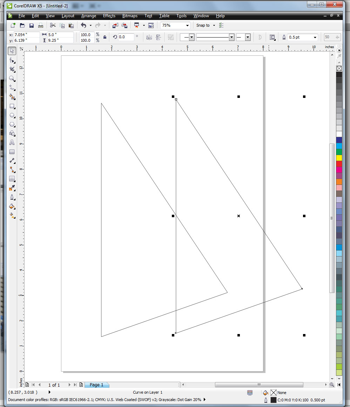
Task: Select the Color Eyedropper tool
Action: (12, 188)
